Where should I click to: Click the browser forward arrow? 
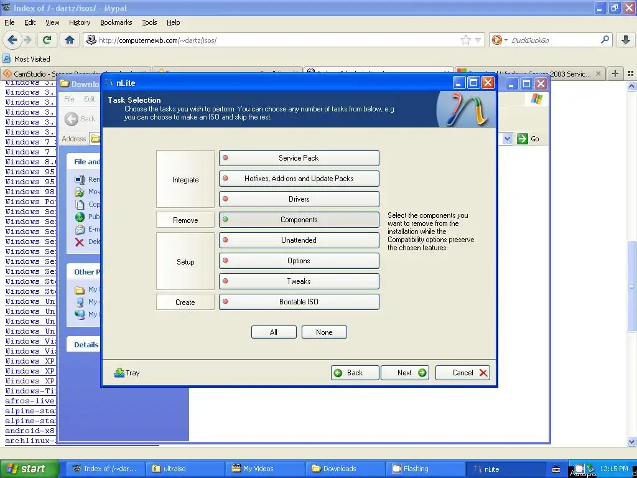pyautogui.click(x=28, y=40)
